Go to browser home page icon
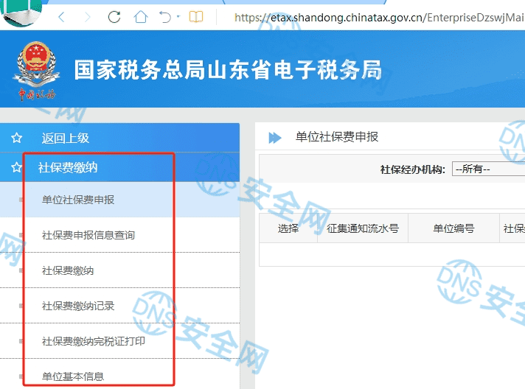Image resolution: width=525 pixels, height=389 pixels. [141, 16]
